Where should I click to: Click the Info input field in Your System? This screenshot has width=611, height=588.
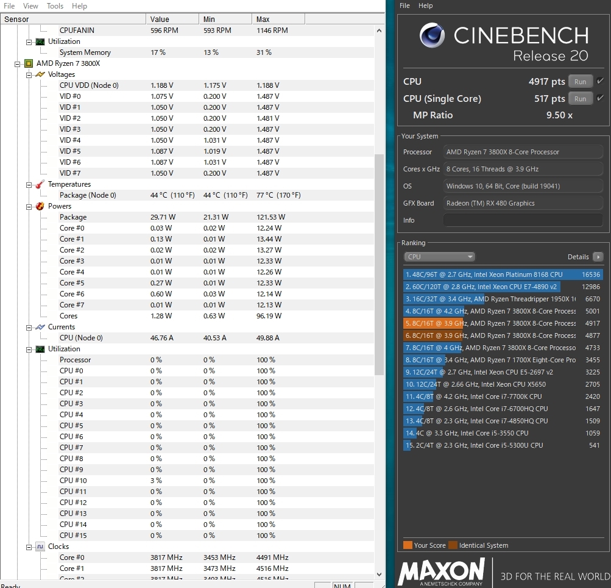[x=523, y=220]
